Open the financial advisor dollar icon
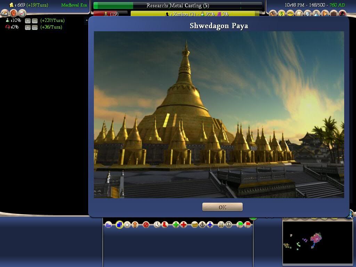This screenshot has width=356, height=267. (282, 14)
